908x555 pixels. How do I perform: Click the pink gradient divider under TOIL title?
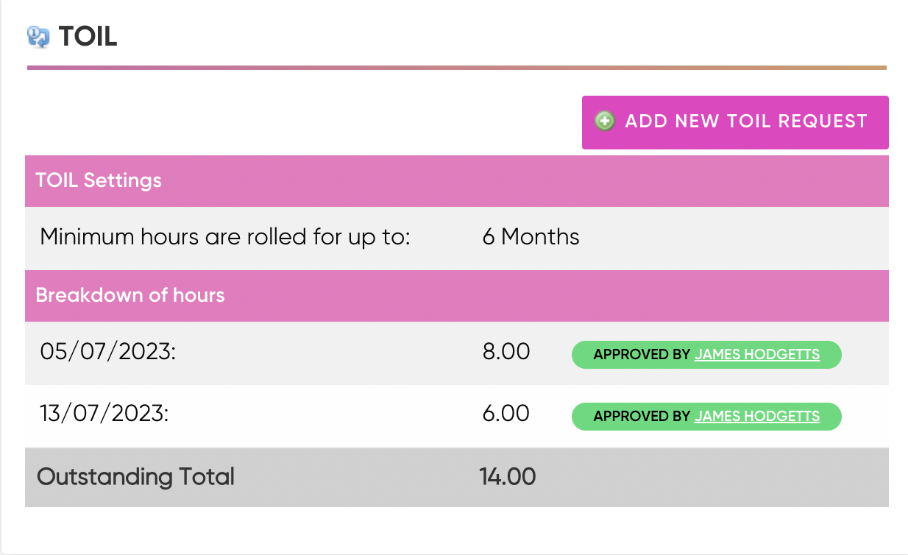(456, 68)
